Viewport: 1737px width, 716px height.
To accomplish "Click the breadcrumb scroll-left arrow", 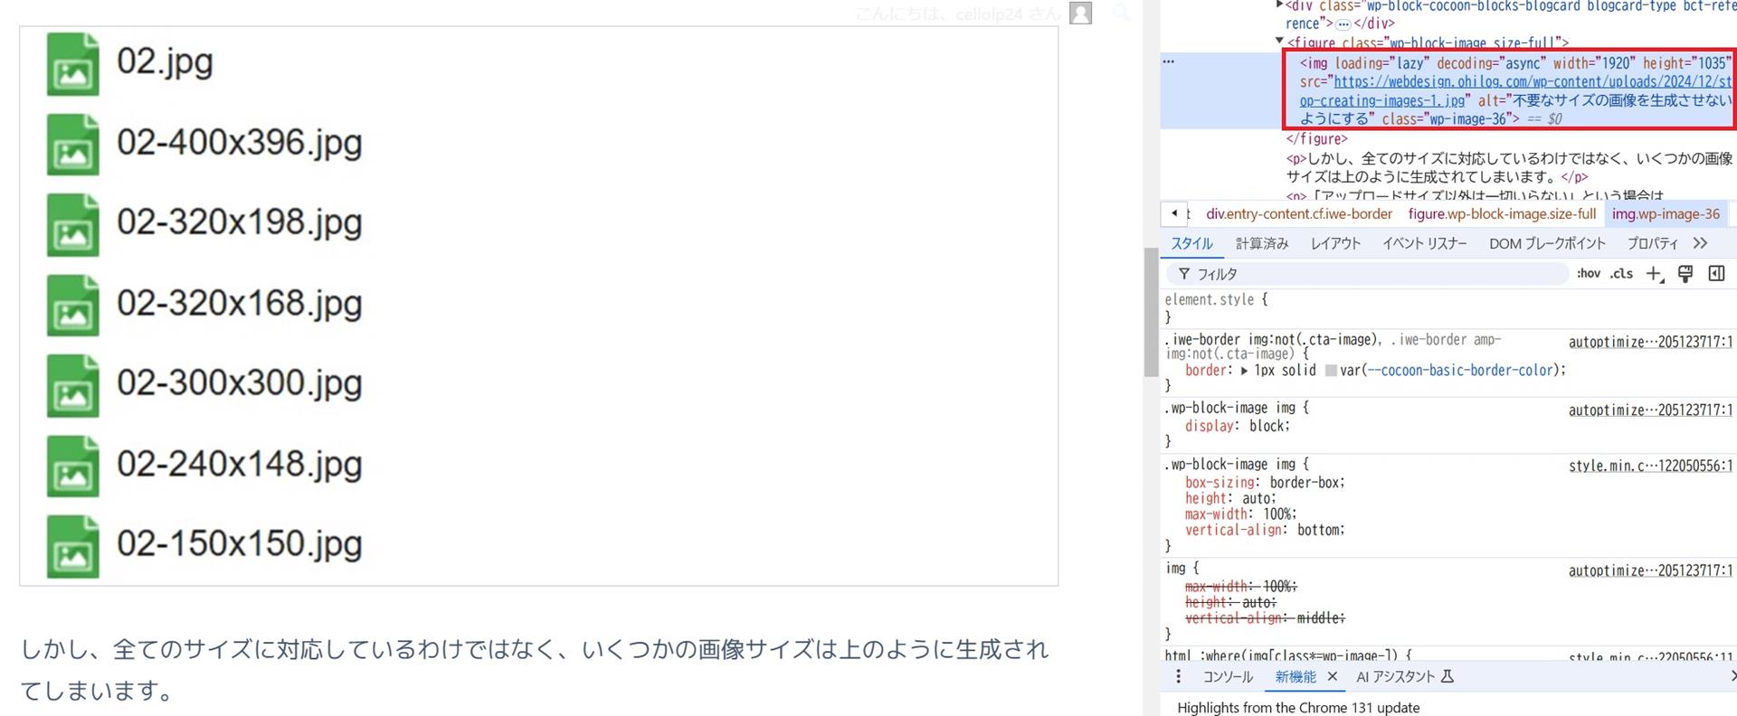I will 1174,213.
